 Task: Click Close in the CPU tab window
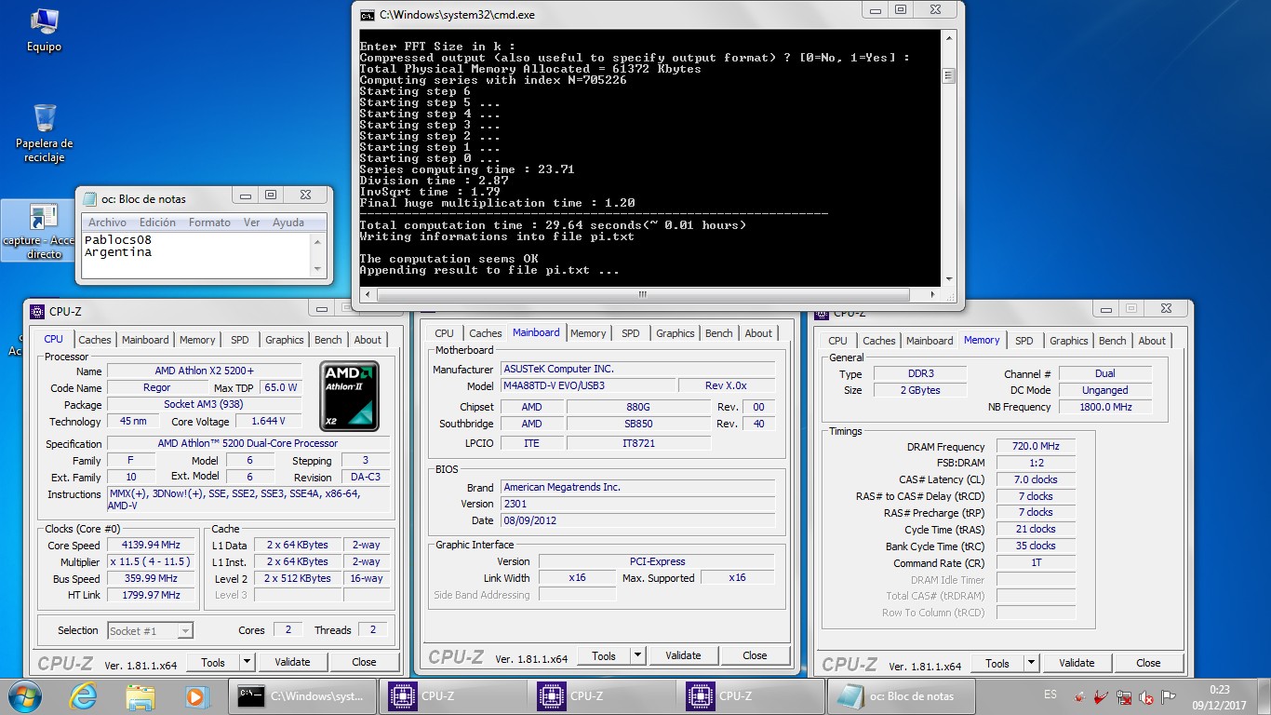364,662
